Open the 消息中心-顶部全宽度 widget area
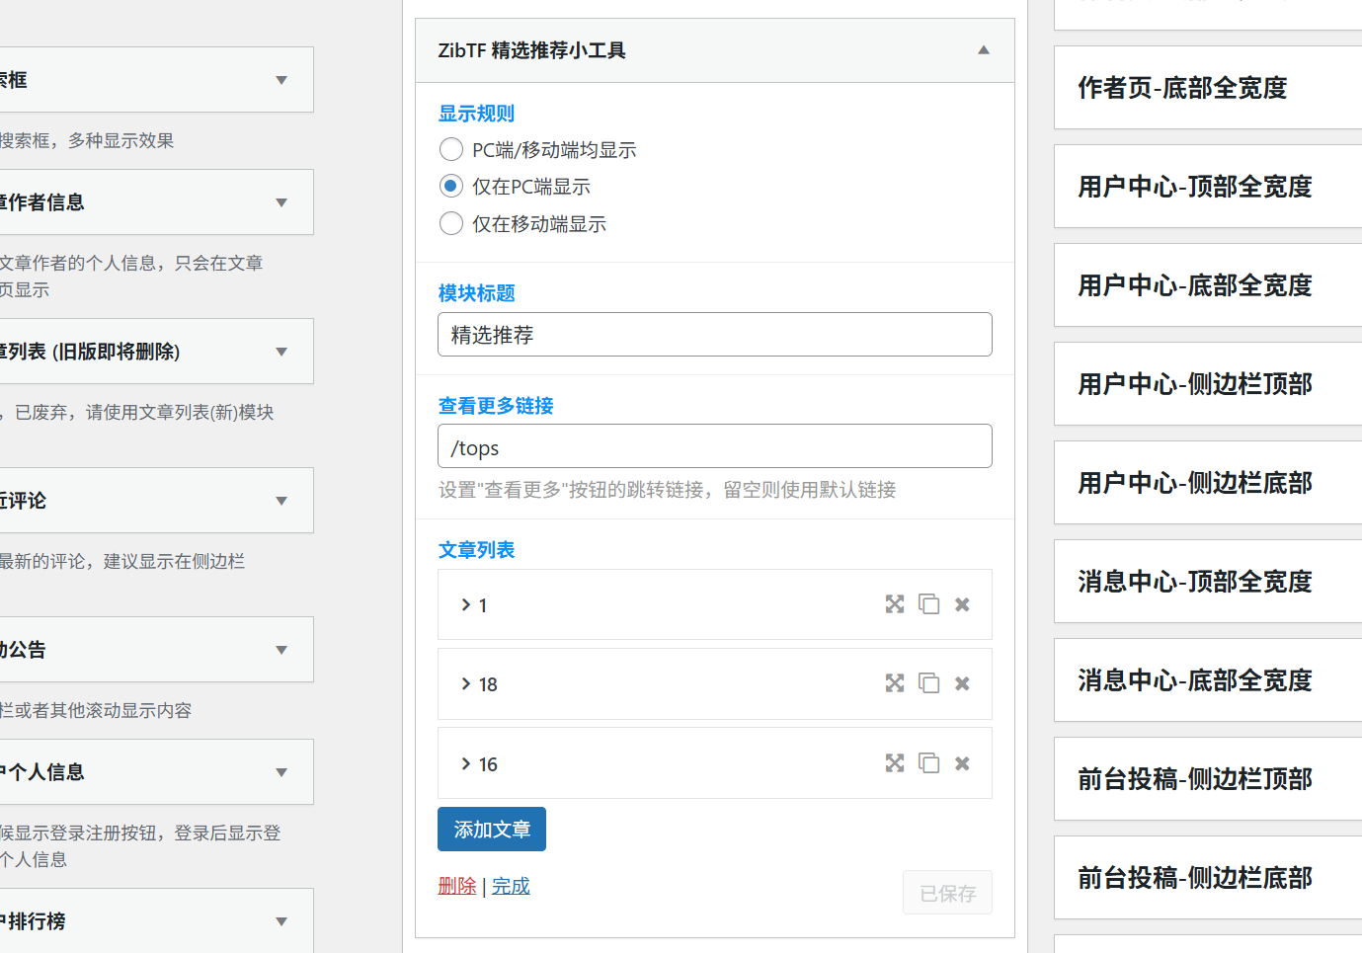Screen dimensions: 1362x953 point(1206,582)
